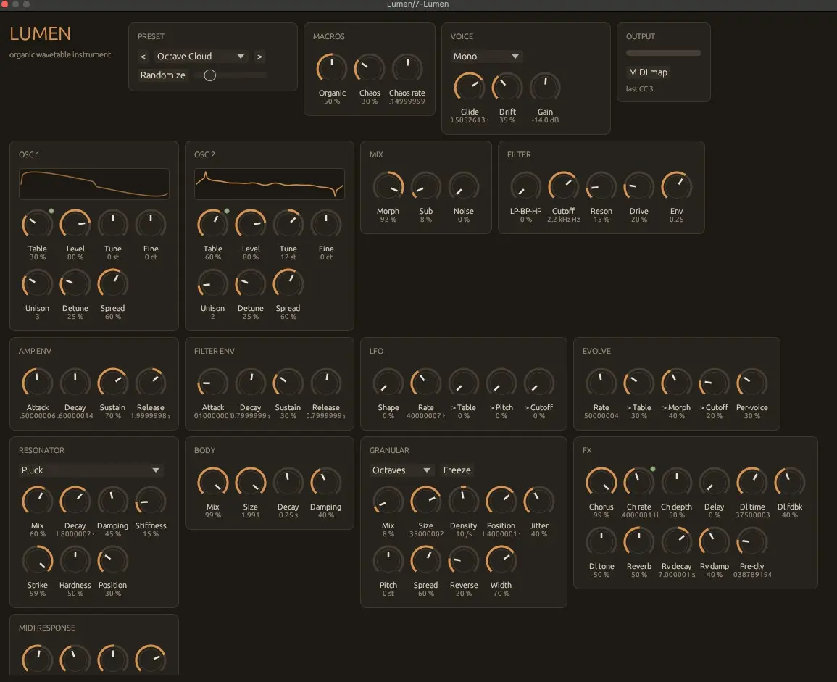The image size is (837, 682).
Task: Click the Sub knob in Mix
Action: 426,186
